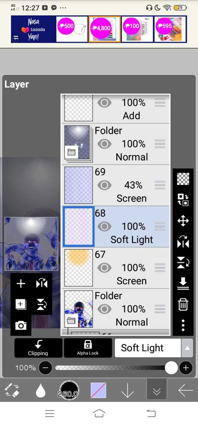
Task: Open the Soft Light blend mode dropdown
Action: coord(148,348)
